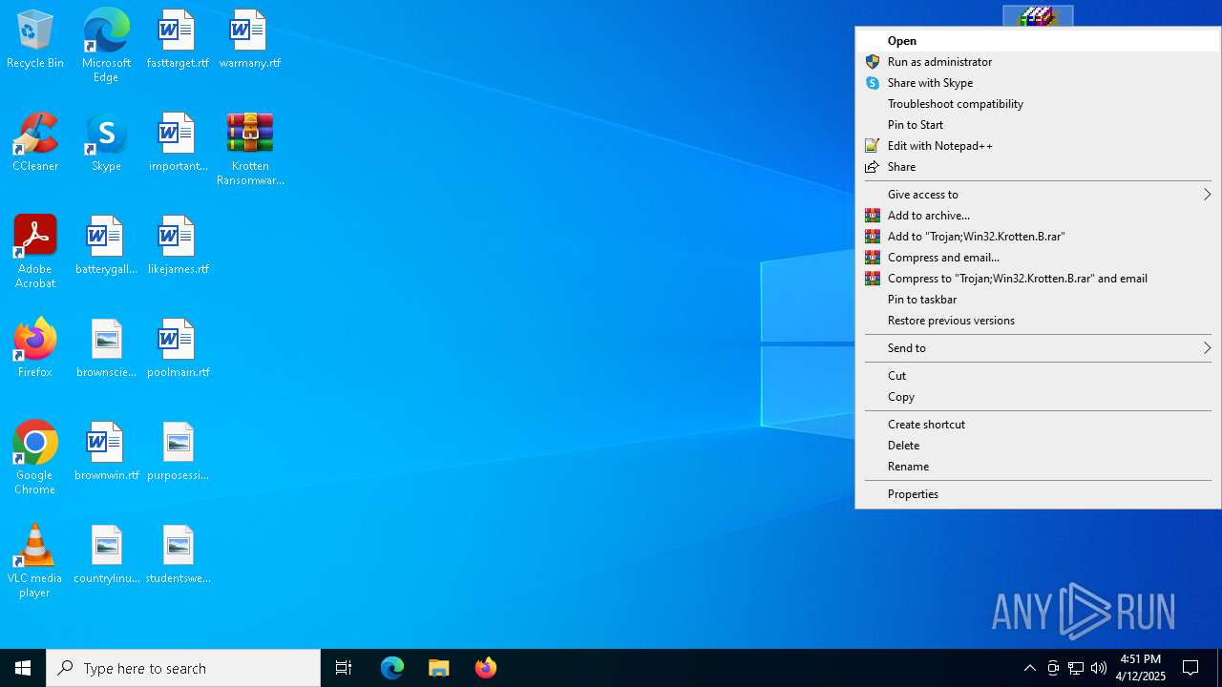This screenshot has height=687, width=1222.
Task: Click the taskbar clock and date
Action: 1141,668
